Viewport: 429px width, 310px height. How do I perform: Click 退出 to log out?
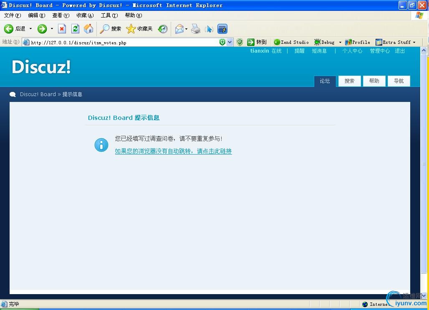(400, 51)
